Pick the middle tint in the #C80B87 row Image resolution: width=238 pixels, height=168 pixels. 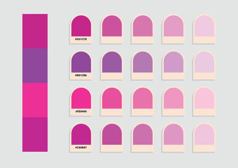[x=143, y=134]
